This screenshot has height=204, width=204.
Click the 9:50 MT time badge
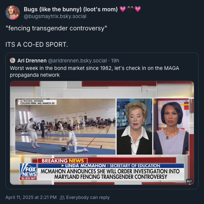pos(28,178)
